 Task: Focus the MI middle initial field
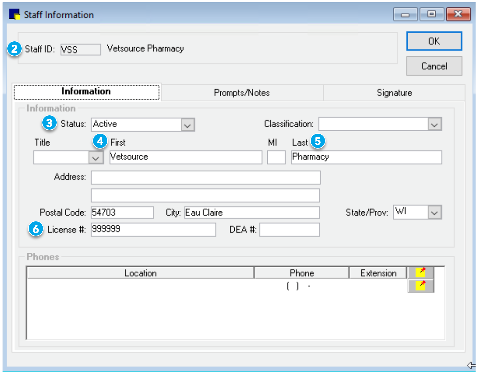pyautogui.click(x=276, y=157)
